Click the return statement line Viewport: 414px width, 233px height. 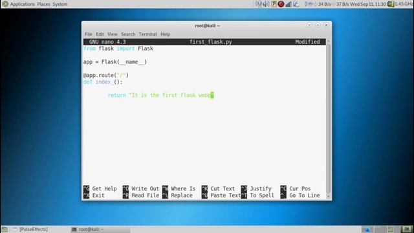[x=160, y=95]
